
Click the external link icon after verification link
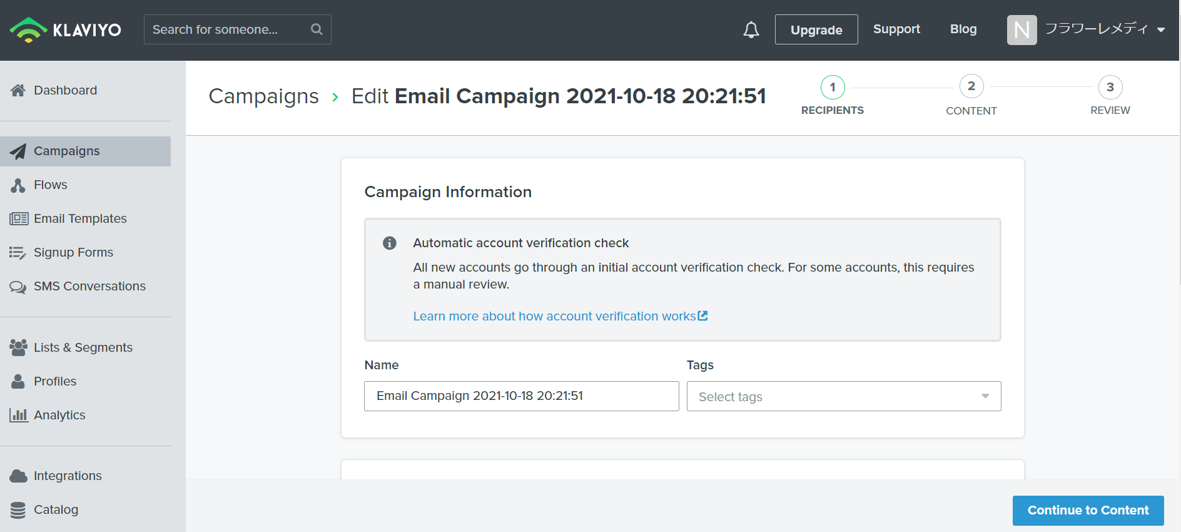703,316
